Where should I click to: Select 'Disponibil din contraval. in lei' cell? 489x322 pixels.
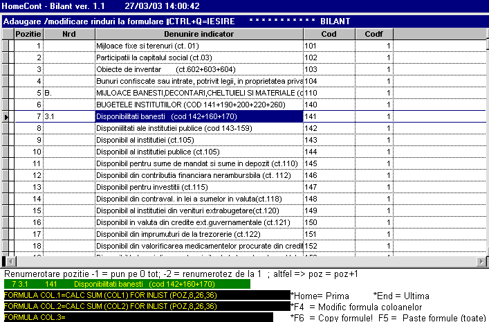click(x=199, y=199)
